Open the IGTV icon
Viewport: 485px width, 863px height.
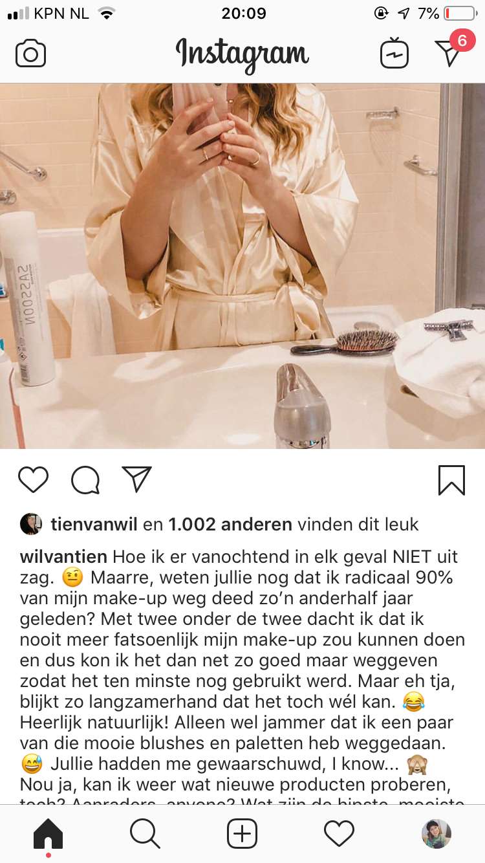[394, 53]
